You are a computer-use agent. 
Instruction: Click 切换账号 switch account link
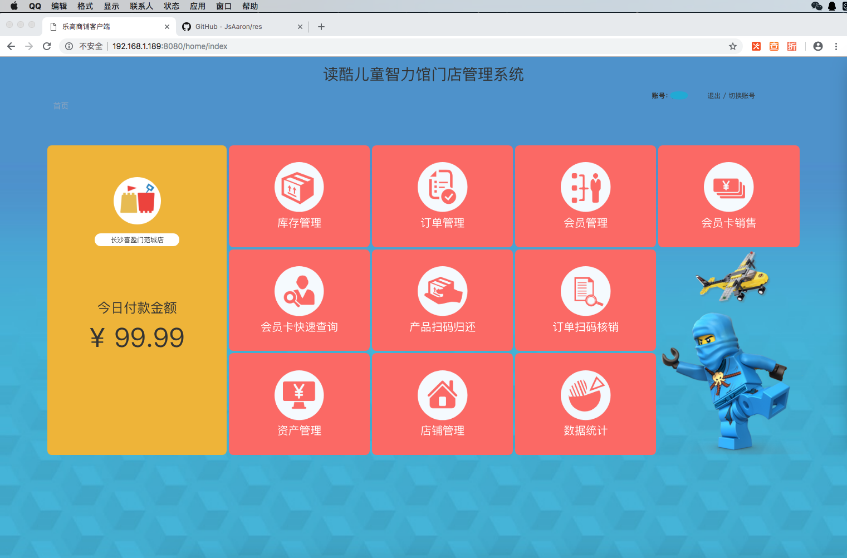(x=742, y=96)
